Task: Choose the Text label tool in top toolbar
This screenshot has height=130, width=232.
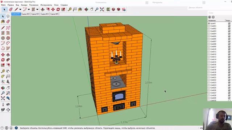Action: pyautogui.click(x=75, y=9)
